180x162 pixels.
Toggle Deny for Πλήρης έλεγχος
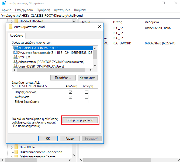(86, 92)
